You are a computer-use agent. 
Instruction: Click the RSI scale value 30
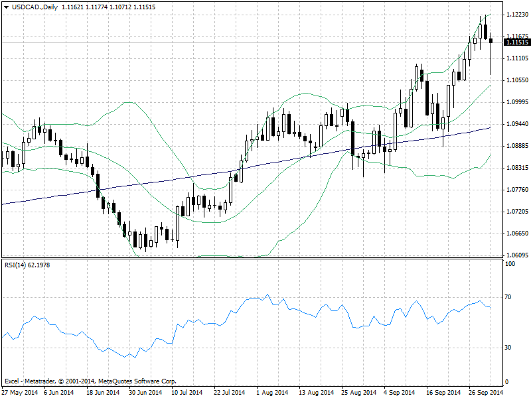coord(508,347)
